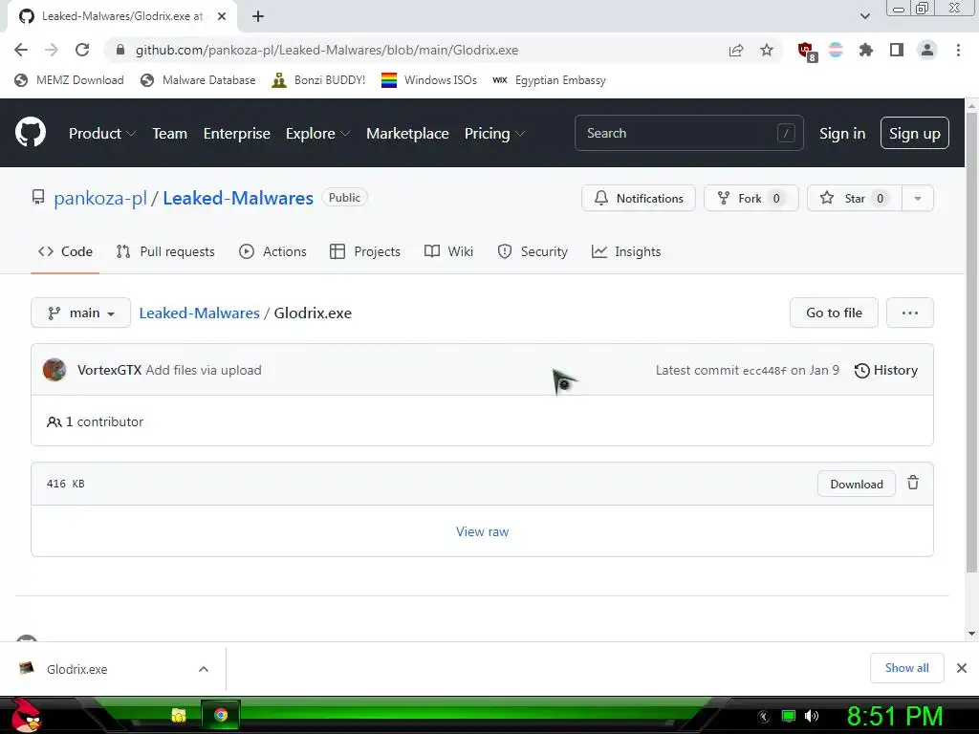
Task: Open the Insights tab
Action: point(626,251)
